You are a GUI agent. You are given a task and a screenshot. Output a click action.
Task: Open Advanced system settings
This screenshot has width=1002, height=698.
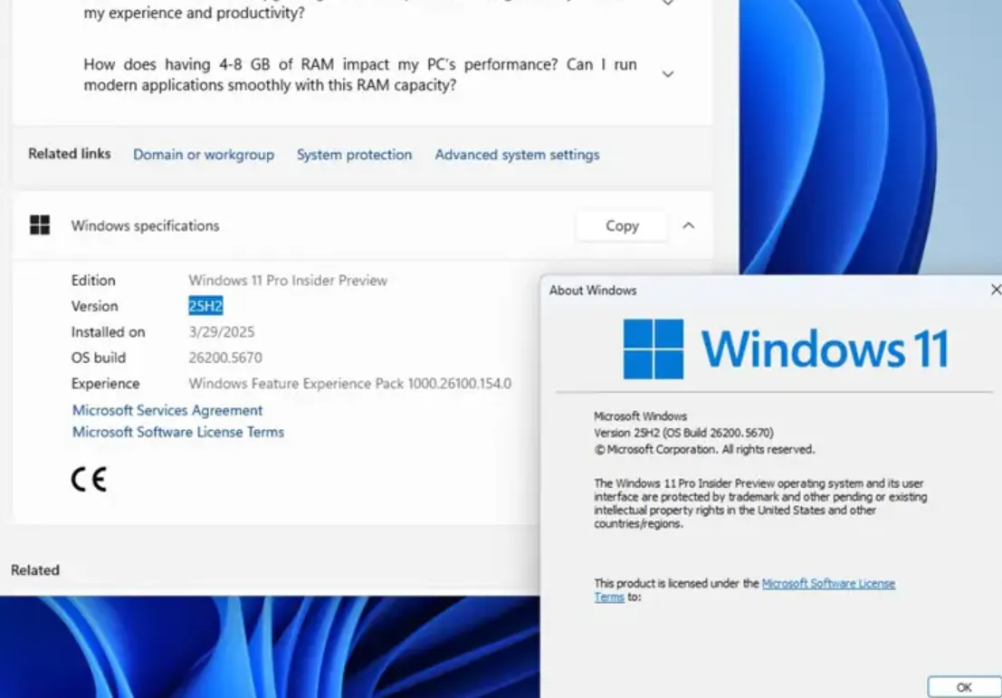(x=516, y=154)
